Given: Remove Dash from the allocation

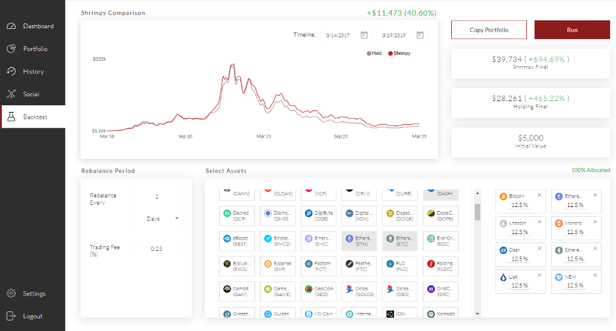Looking at the screenshot, I should click(x=540, y=249).
